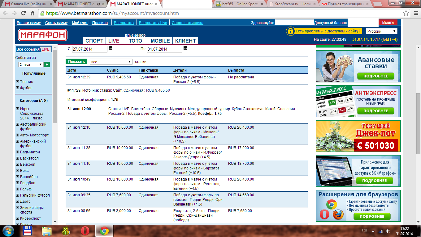Open Русский language dropdown
421x237 pixels.
pyautogui.click(x=382, y=31)
